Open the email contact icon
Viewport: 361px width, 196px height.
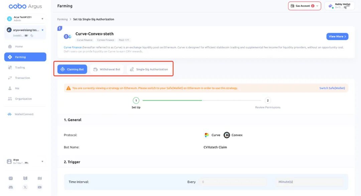tap(10, 178)
